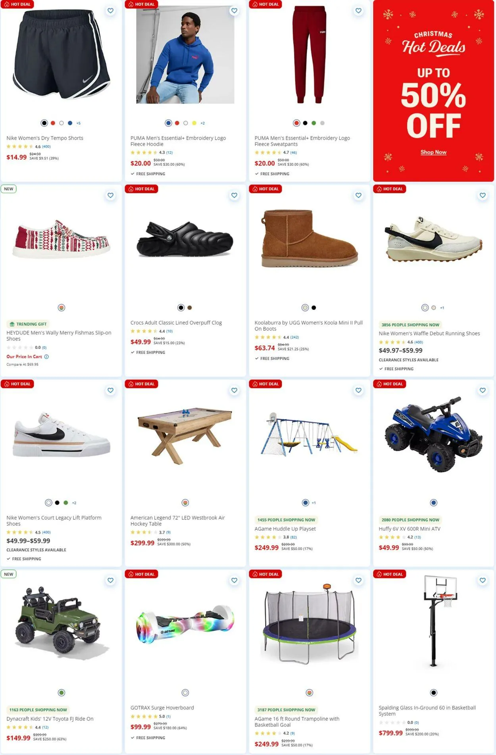Save Koolaburra UGG boots to favorites
Image resolution: width=496 pixels, height=755 pixels.
pos(358,195)
